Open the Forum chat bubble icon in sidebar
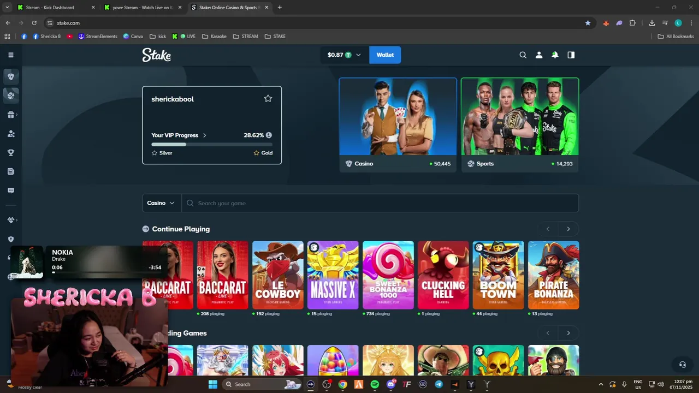 [11, 190]
